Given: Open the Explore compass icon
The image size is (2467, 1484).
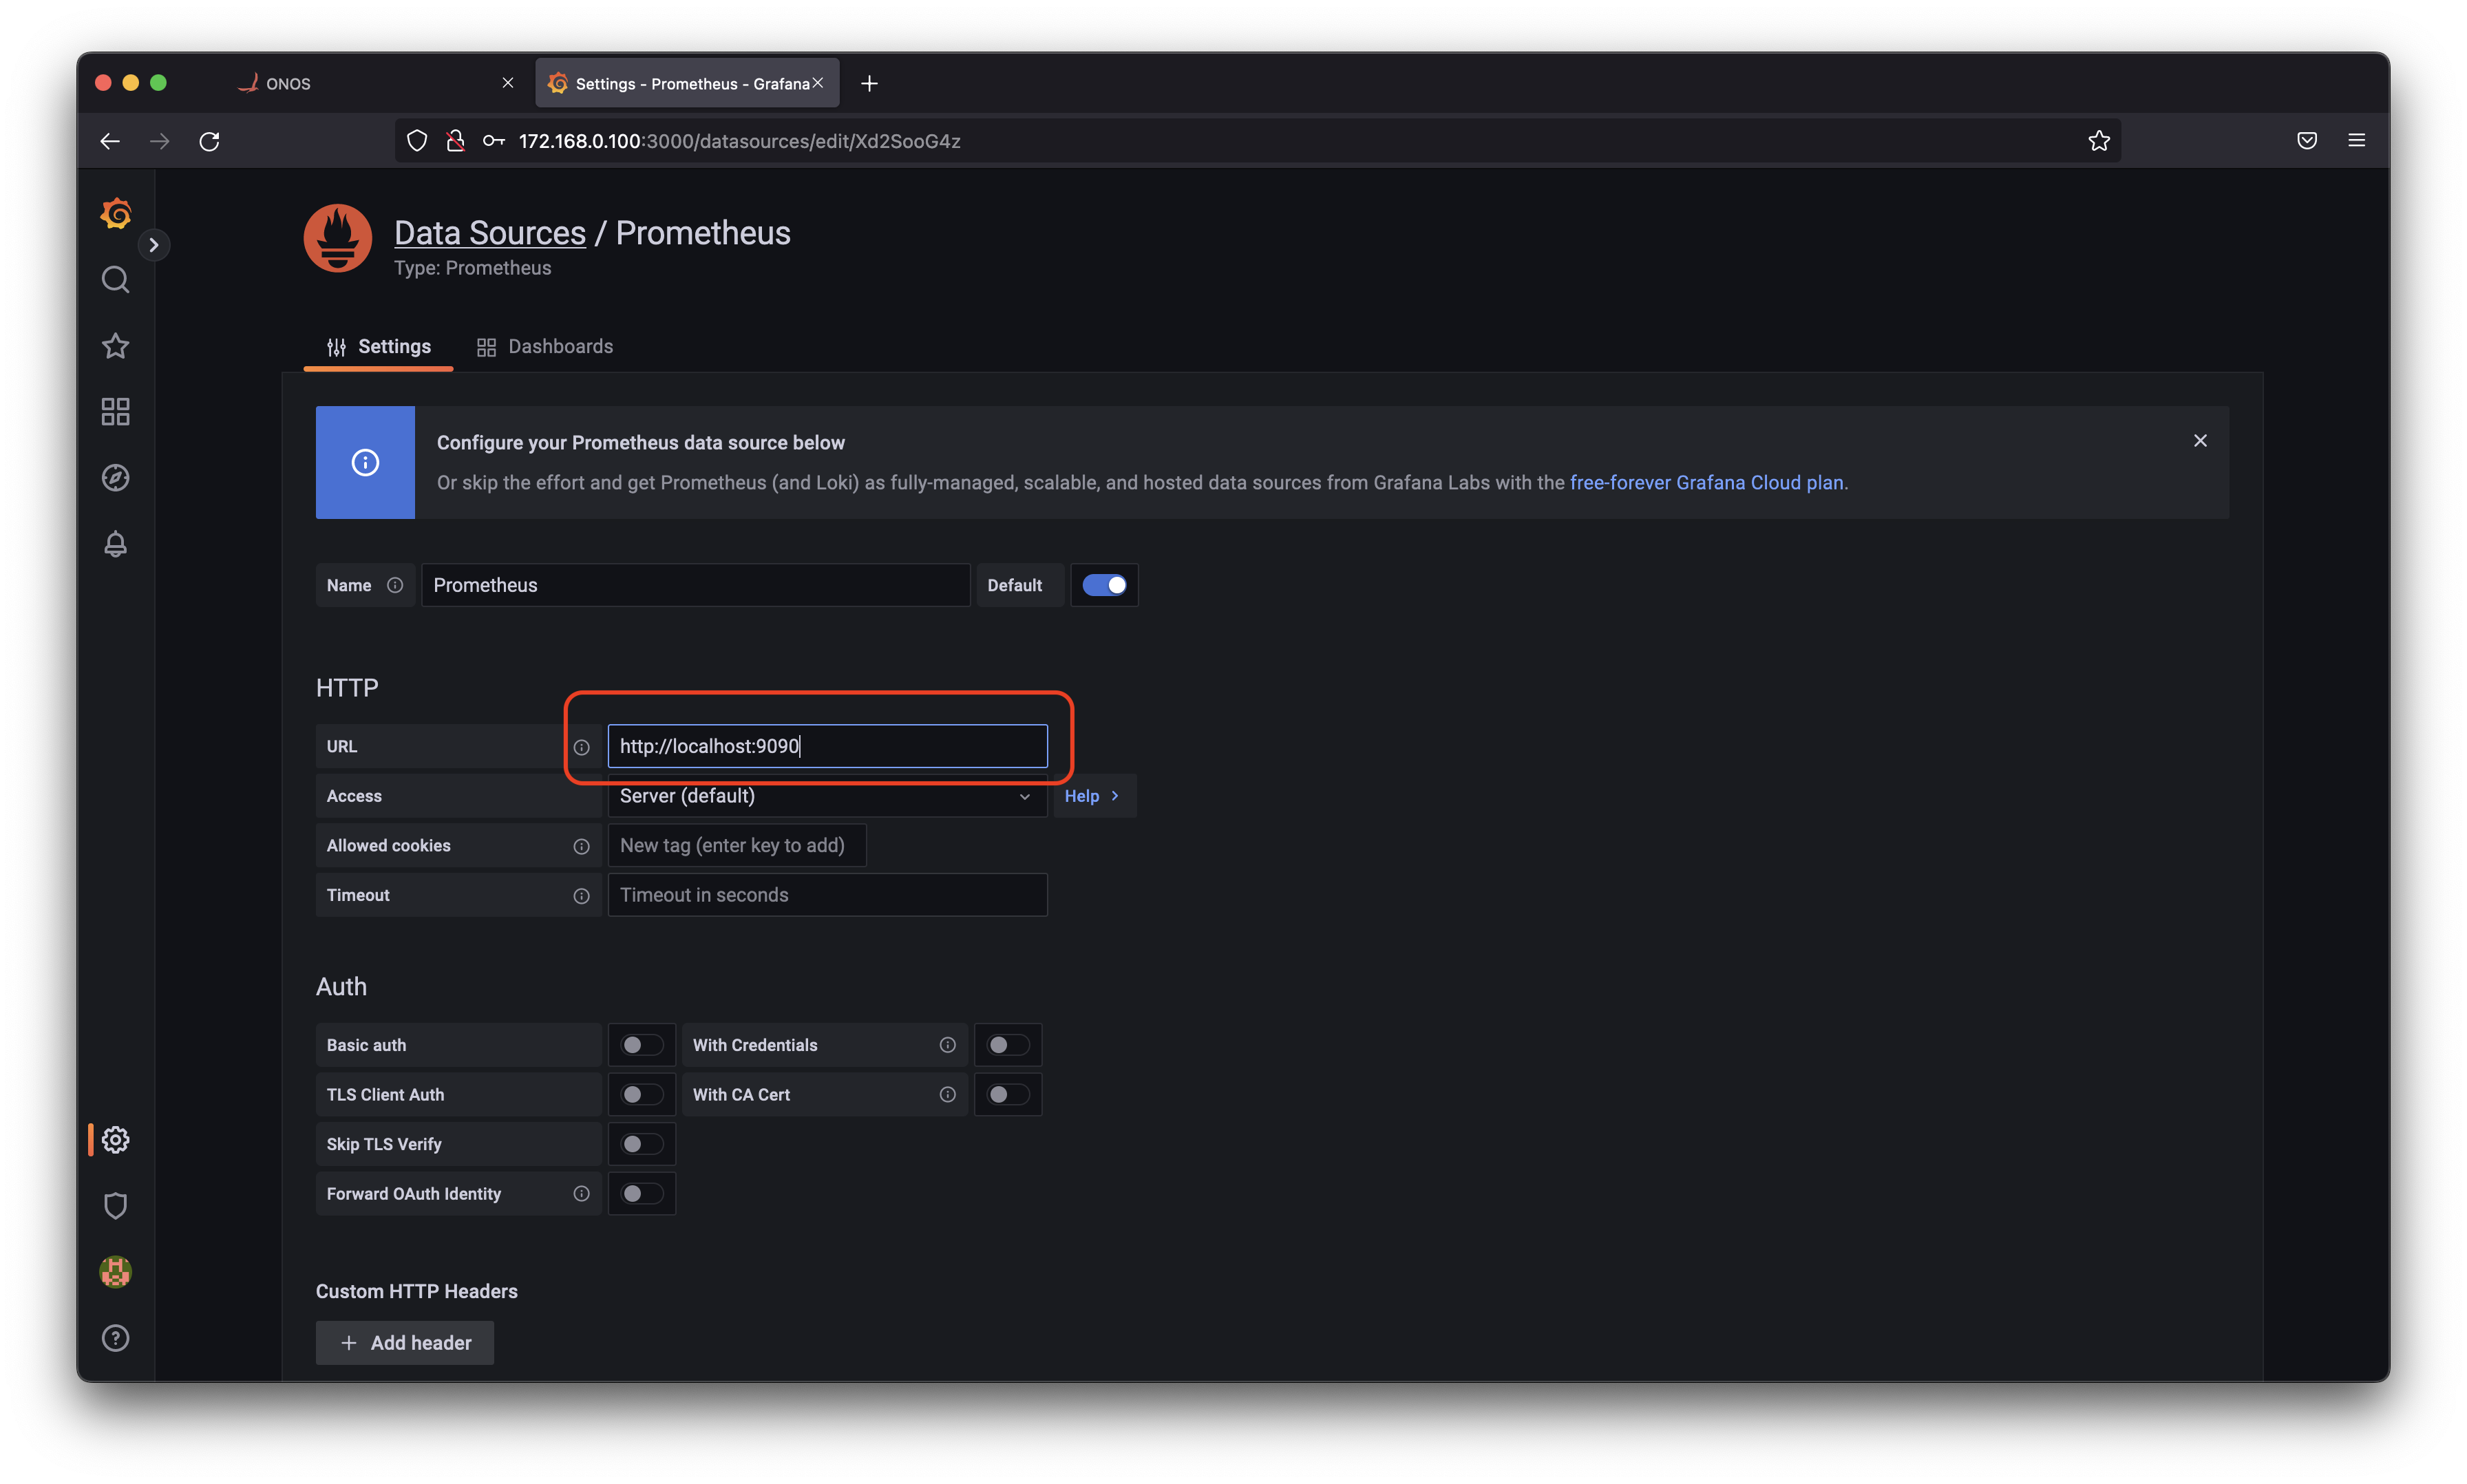Looking at the screenshot, I should pyautogui.click(x=116, y=478).
